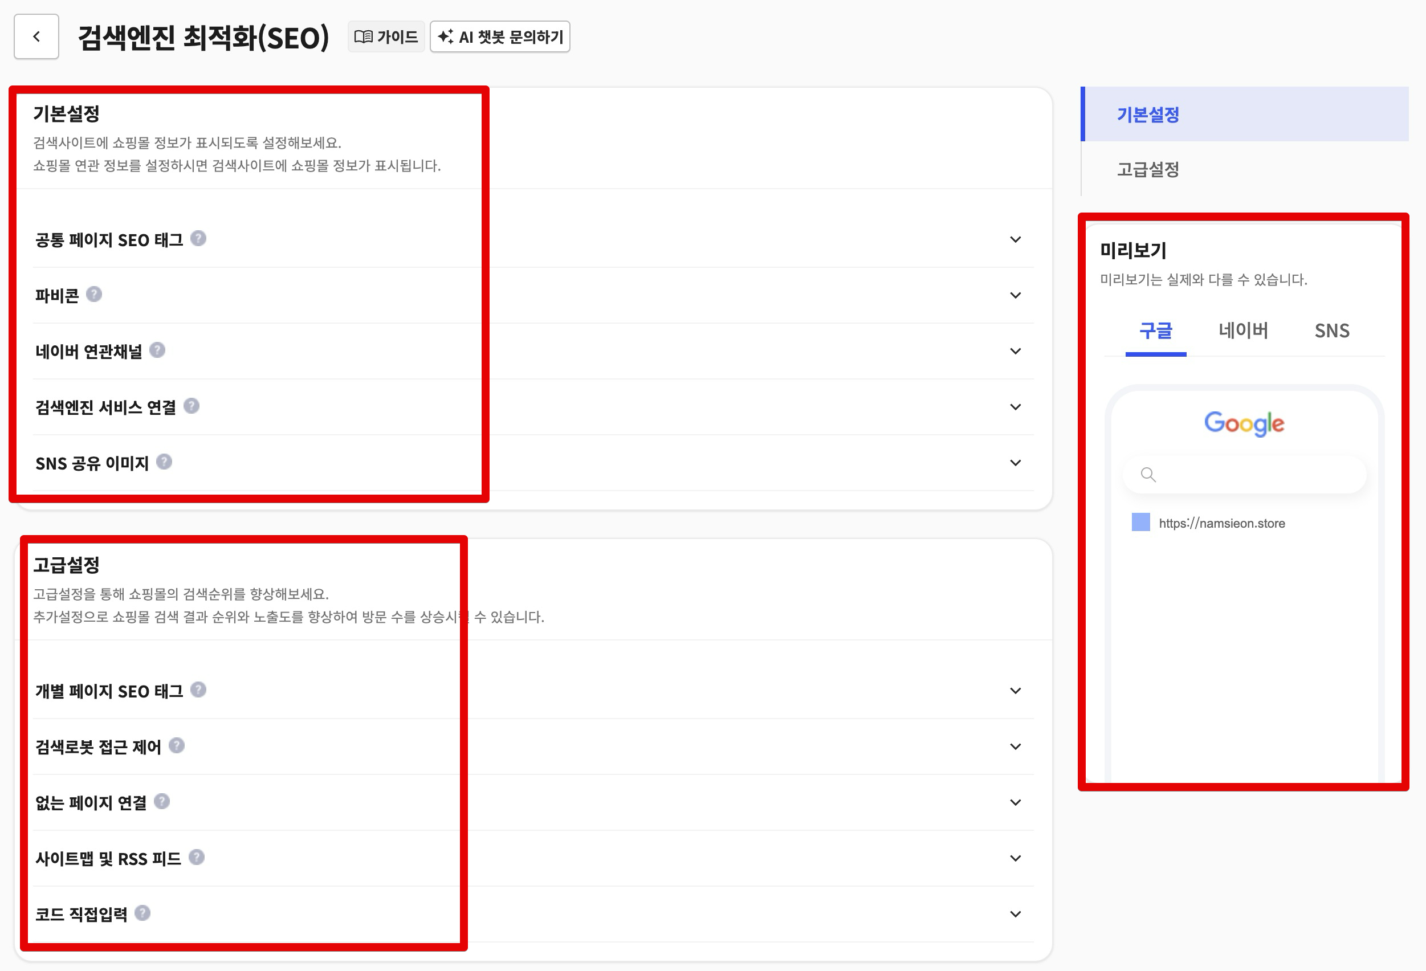1426x971 pixels.
Task: Click AI 챗봇 문의하기 button
Action: pos(500,37)
